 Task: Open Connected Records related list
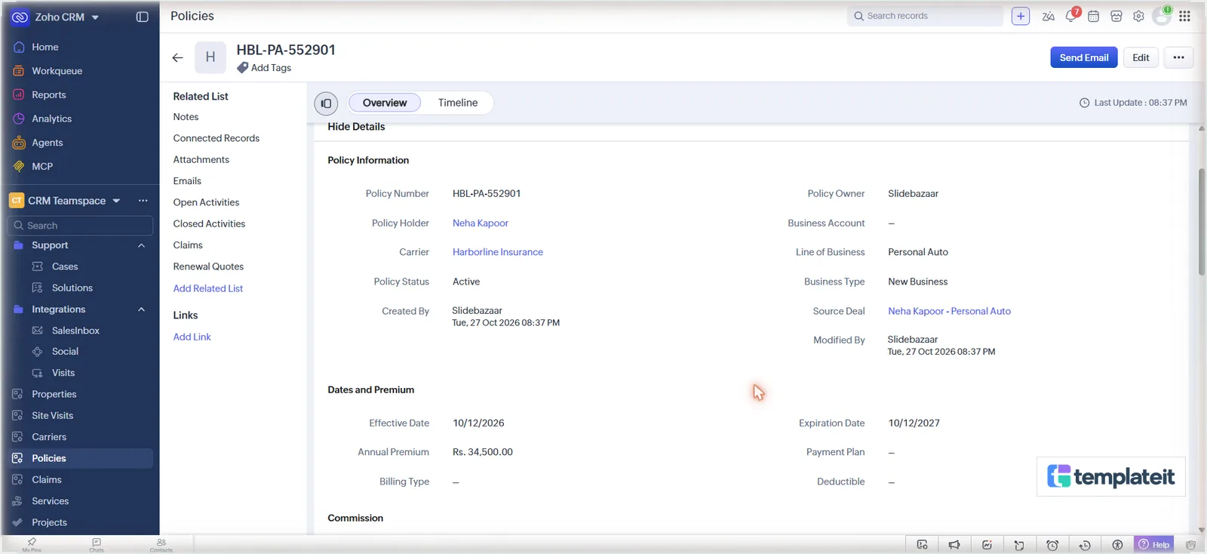(217, 138)
